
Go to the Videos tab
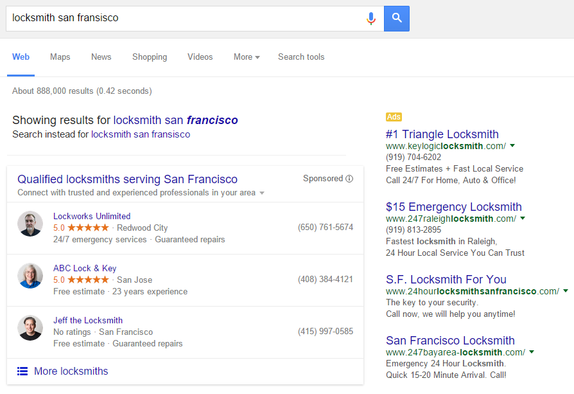pyautogui.click(x=200, y=57)
